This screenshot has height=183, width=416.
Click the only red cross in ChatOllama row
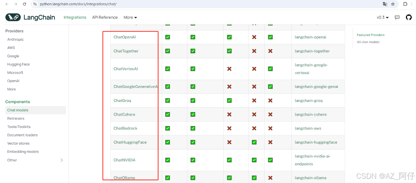click(x=270, y=178)
